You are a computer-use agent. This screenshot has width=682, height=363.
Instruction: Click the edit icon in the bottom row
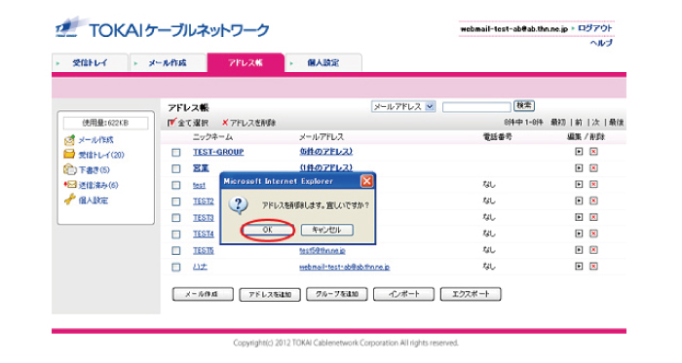579,267
